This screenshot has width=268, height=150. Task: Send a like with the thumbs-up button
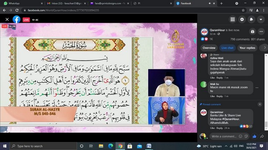254,136
